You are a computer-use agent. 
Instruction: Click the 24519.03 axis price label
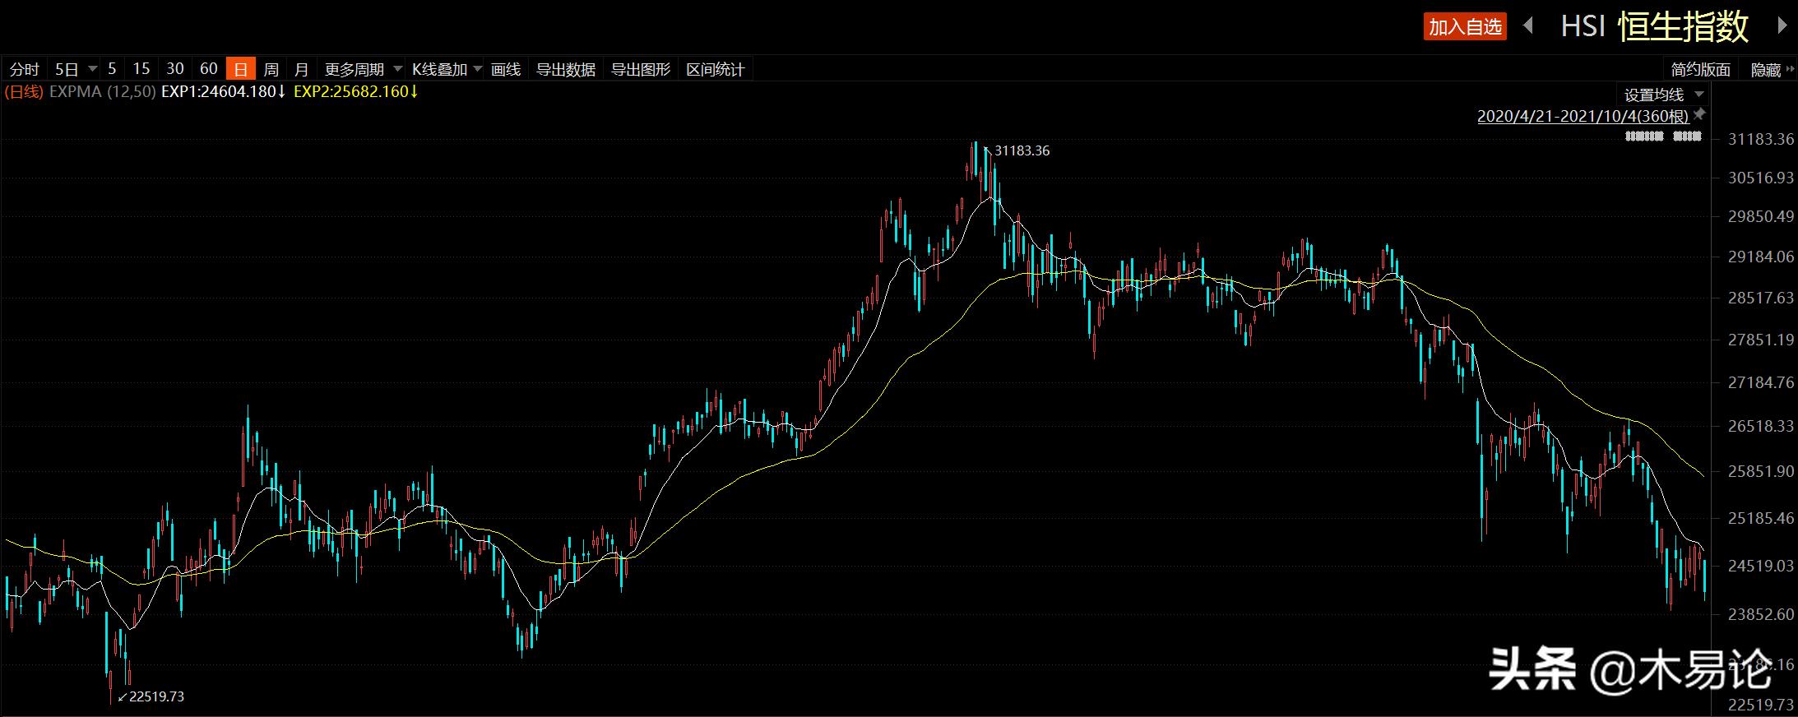tap(1761, 566)
